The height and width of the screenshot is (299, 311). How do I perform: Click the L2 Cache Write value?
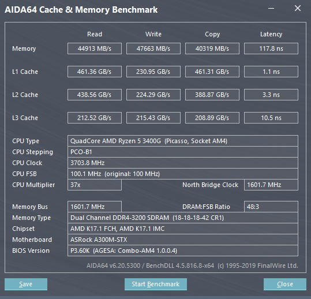(153, 95)
